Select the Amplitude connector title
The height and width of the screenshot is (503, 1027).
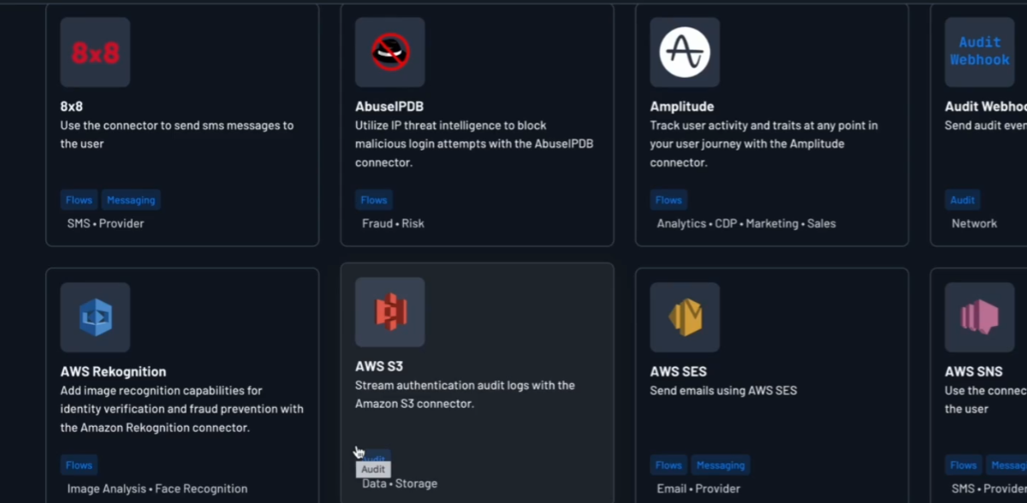tap(682, 107)
